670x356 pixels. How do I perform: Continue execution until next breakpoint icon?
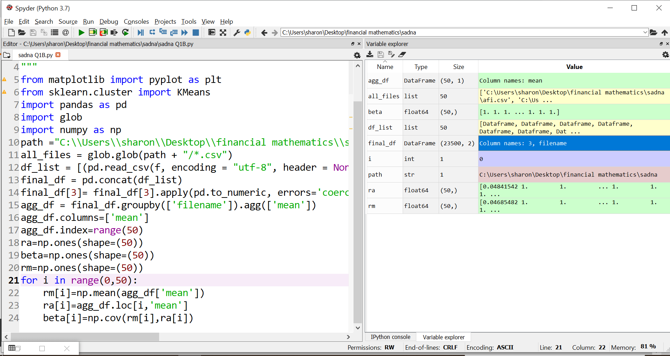pos(185,32)
